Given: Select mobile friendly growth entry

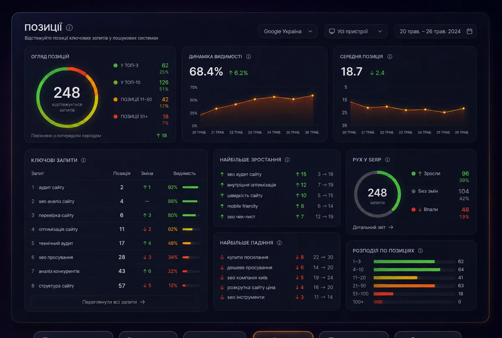Looking at the screenshot, I should (277, 206).
